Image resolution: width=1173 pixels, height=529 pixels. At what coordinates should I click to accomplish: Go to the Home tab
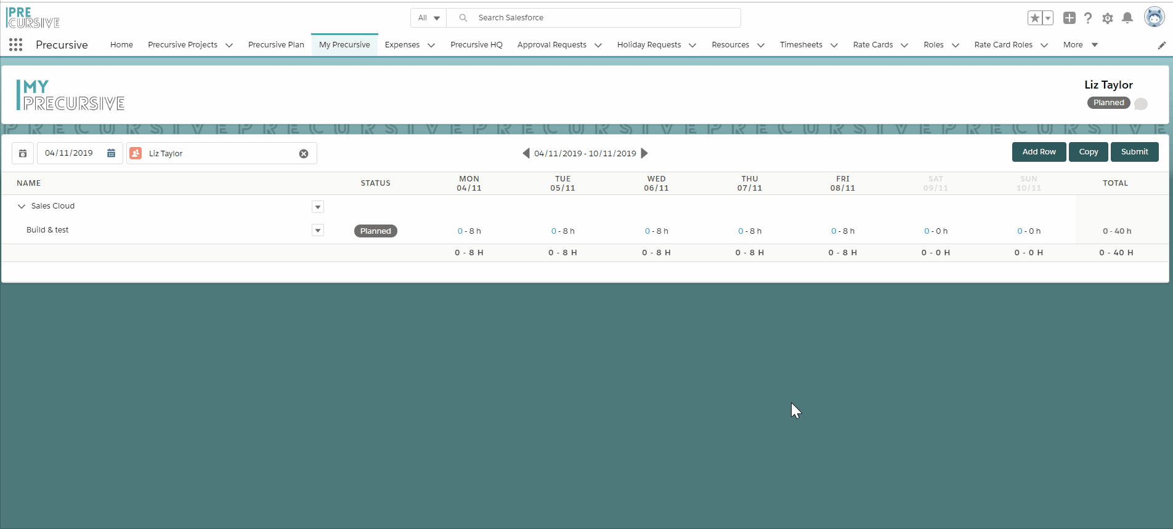pos(121,44)
